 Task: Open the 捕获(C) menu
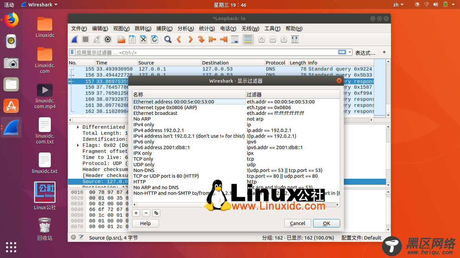click(164, 29)
